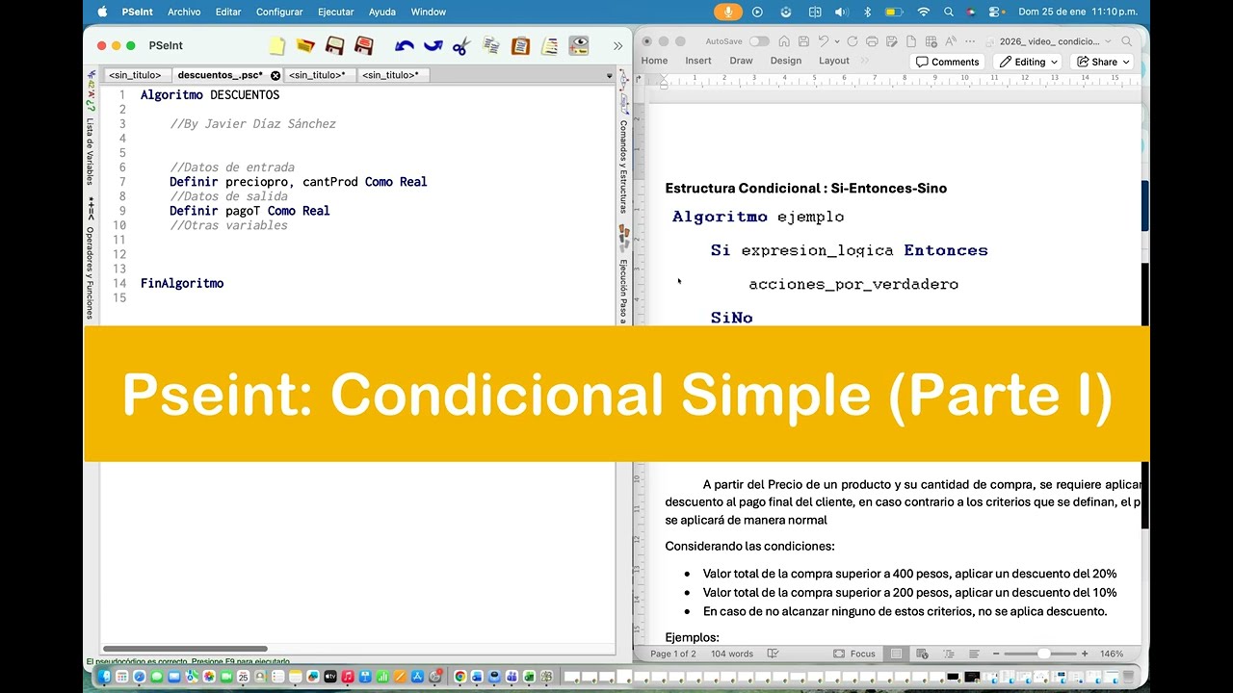The width and height of the screenshot is (1233, 693).
Task: Enable Focus mode in Word
Action: point(854,654)
